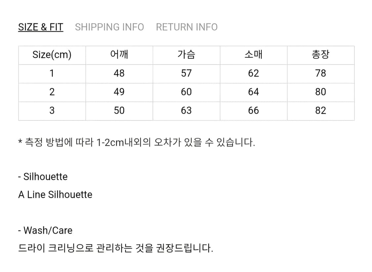Select the value 57 for size 1

[186, 73]
